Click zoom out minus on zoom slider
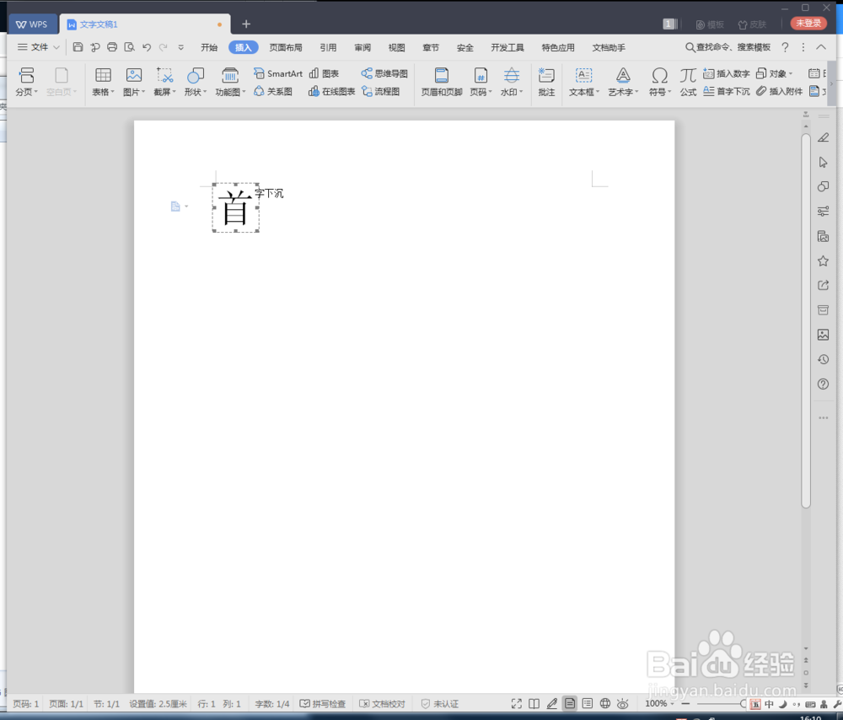843x720 pixels. click(685, 703)
